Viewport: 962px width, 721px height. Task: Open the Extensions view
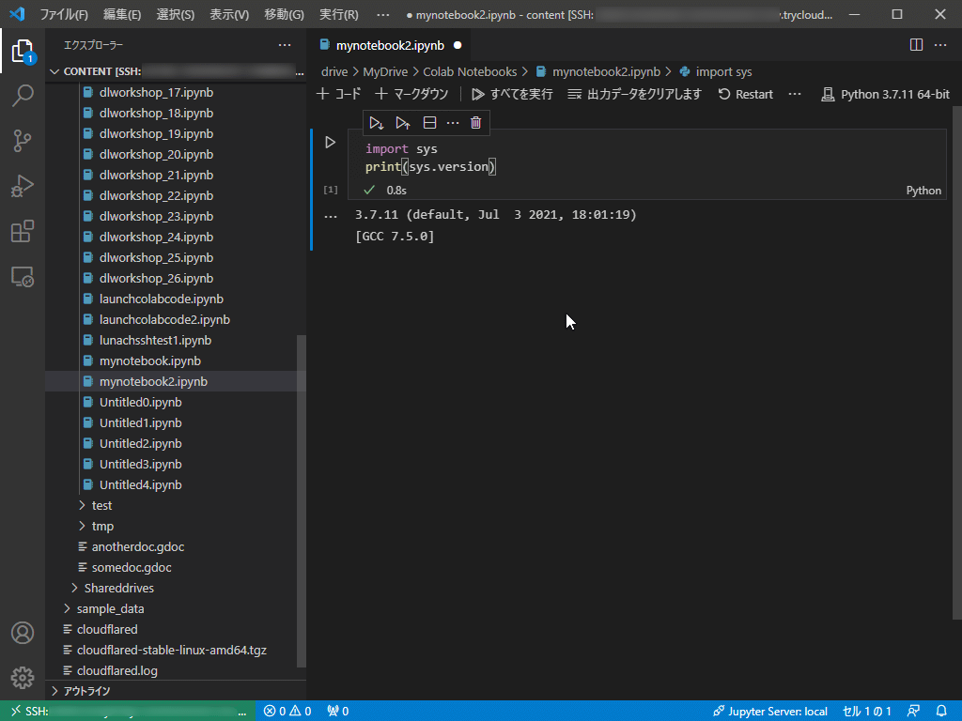tap(23, 232)
